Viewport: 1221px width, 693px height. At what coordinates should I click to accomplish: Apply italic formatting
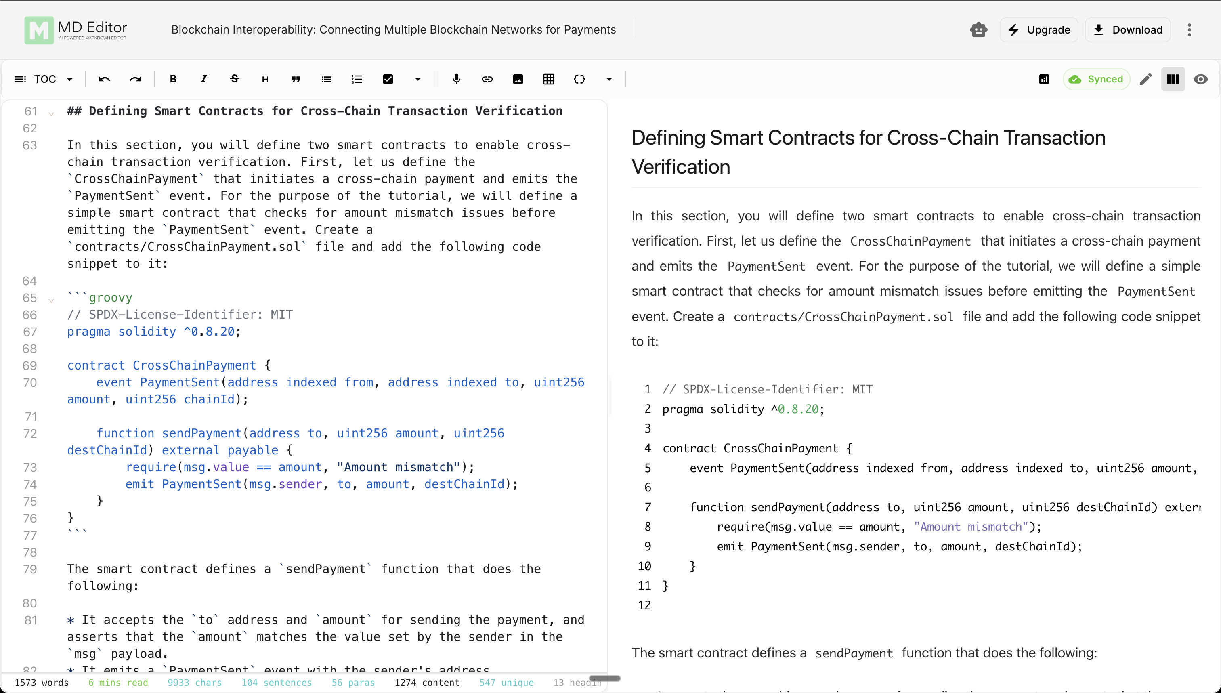203,79
